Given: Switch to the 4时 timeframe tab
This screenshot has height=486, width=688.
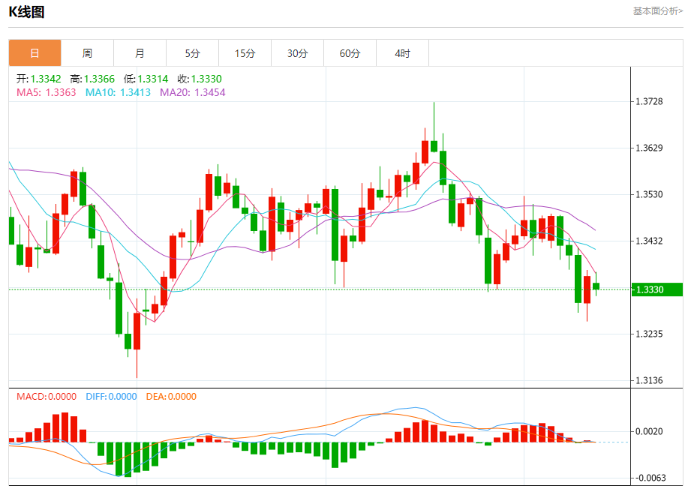Looking at the screenshot, I should tap(402, 53).
